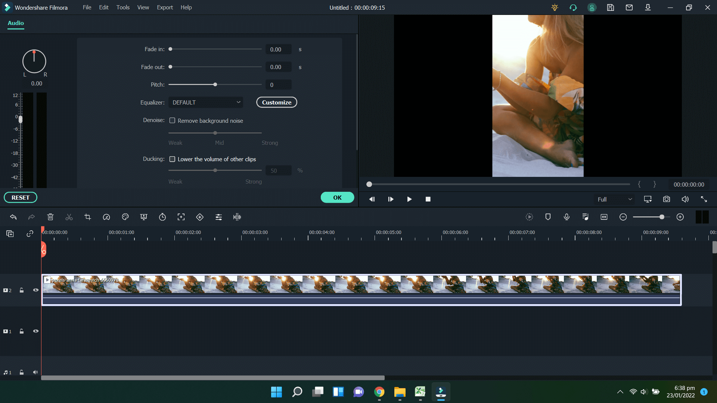The height and width of the screenshot is (403, 717).
Task: Toggle visibility of video track 1
Action: 36,331
